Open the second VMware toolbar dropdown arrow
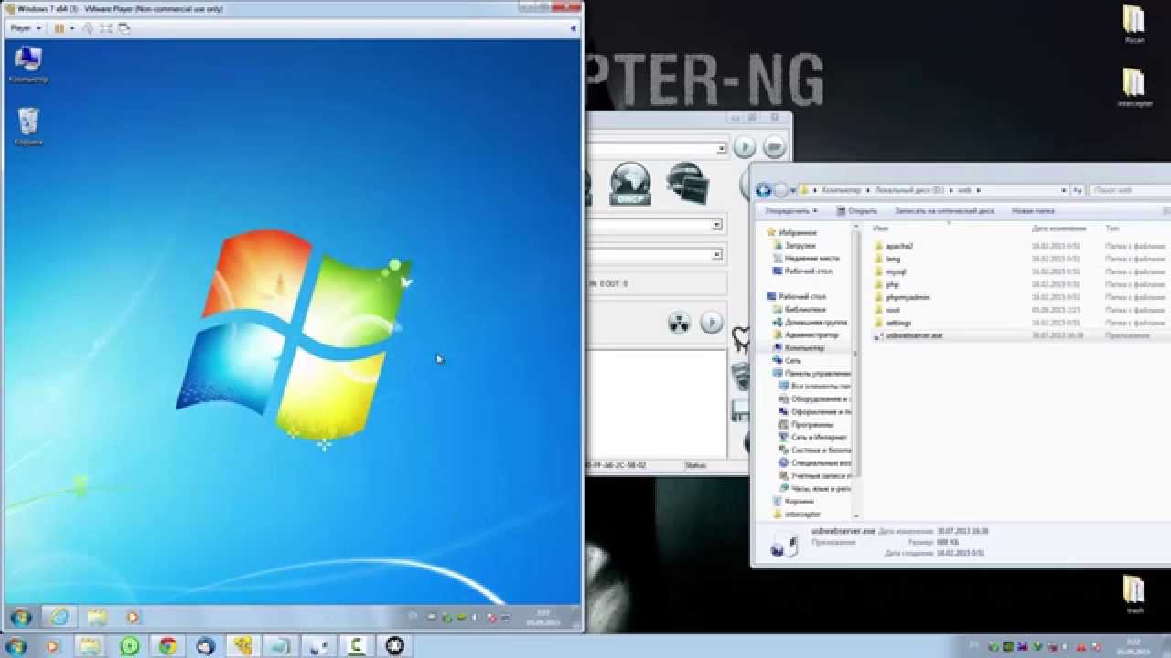The height and width of the screenshot is (658, 1171). click(71, 28)
